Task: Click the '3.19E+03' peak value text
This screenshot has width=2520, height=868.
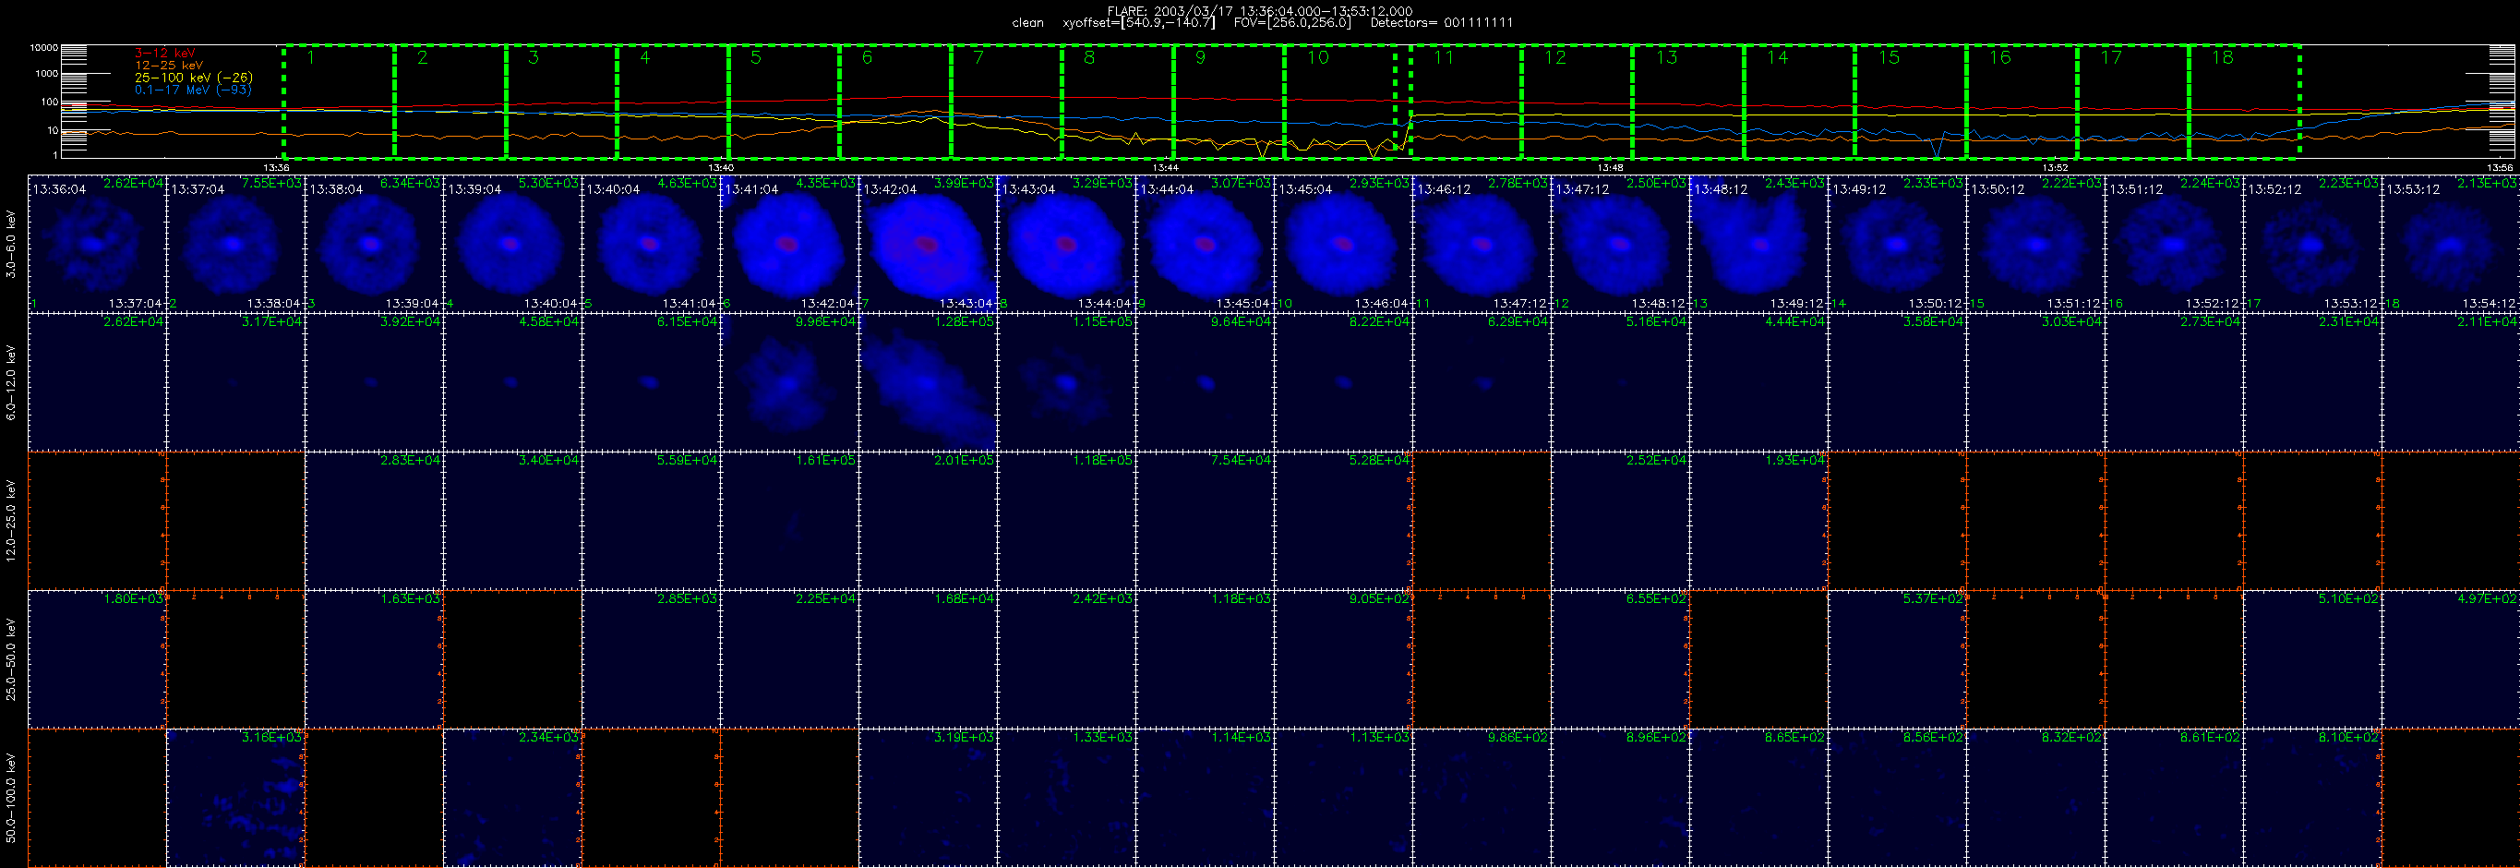Action: tap(964, 737)
